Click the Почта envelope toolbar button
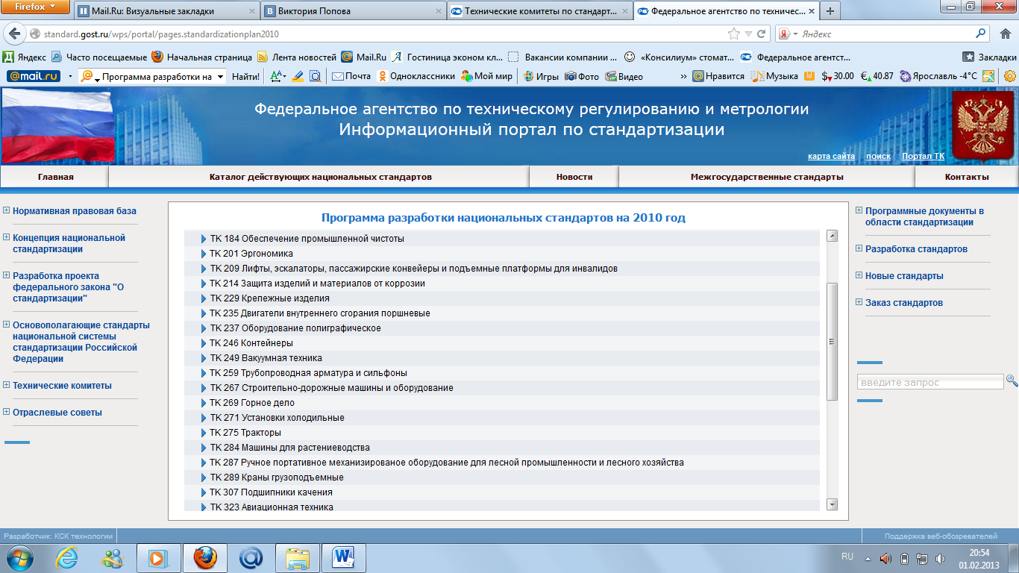 pos(351,76)
